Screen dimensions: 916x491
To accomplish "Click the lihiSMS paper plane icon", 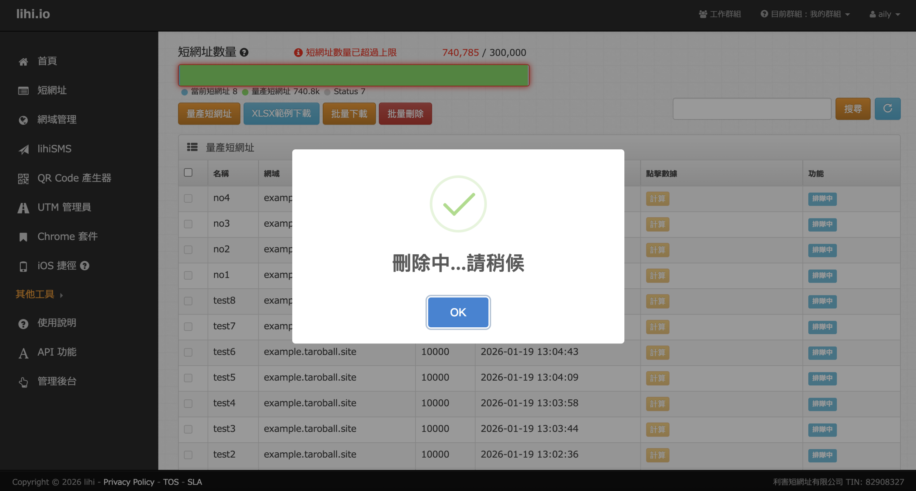I will pyautogui.click(x=23, y=149).
